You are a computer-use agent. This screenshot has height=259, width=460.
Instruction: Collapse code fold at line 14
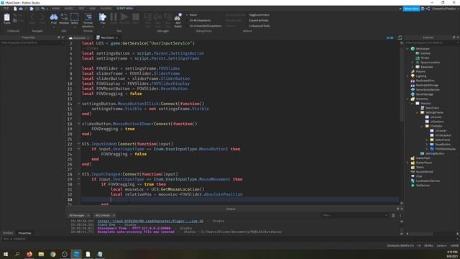78,104
